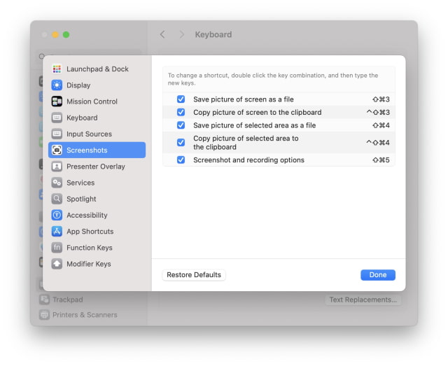The height and width of the screenshot is (366, 448).
Task: Select the App Shortcuts icon
Action: (57, 232)
